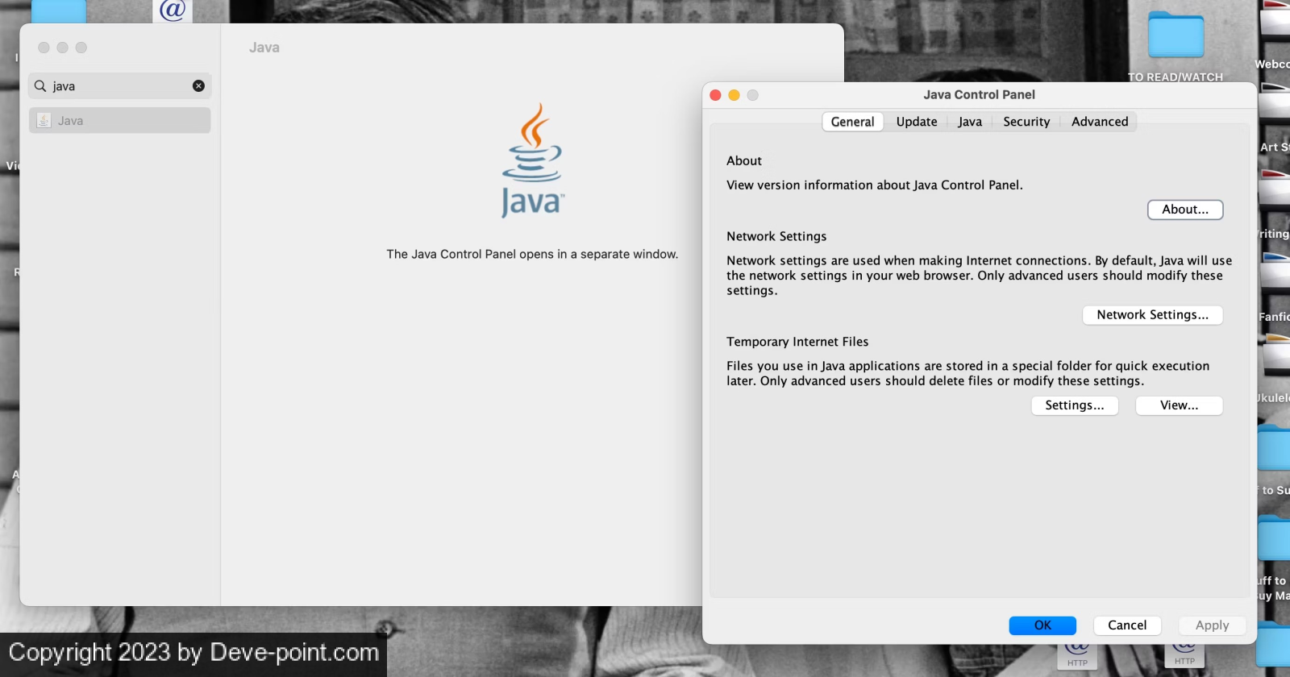Click the Apply button
The width and height of the screenshot is (1290, 677).
click(1212, 625)
